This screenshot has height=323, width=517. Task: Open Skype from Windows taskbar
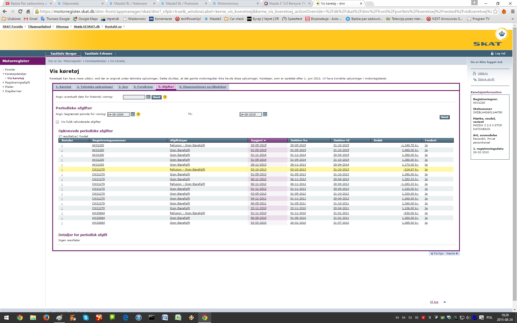point(86,318)
